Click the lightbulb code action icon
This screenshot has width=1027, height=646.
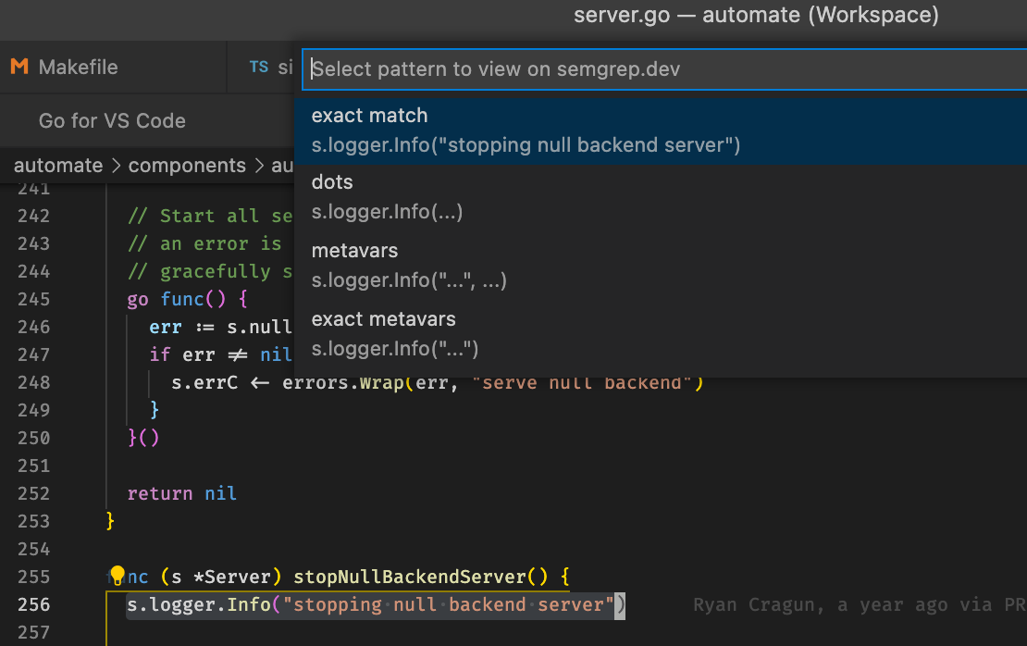click(x=118, y=575)
